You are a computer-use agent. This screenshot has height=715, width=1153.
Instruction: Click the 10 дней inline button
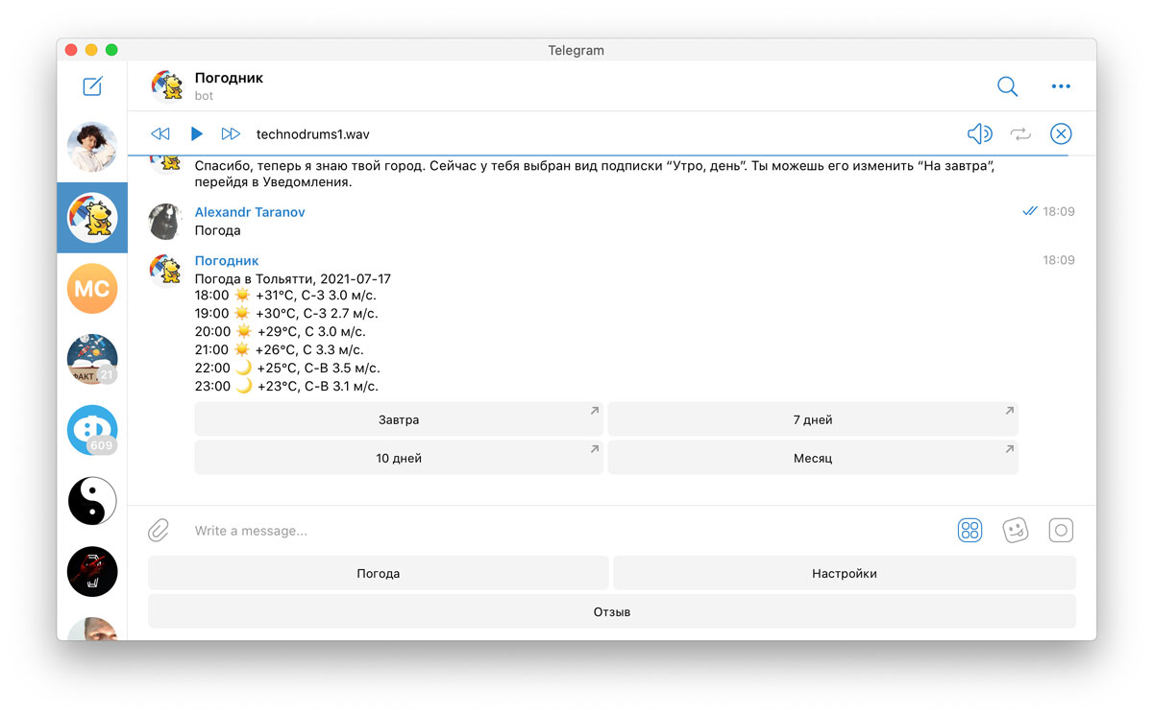(399, 458)
